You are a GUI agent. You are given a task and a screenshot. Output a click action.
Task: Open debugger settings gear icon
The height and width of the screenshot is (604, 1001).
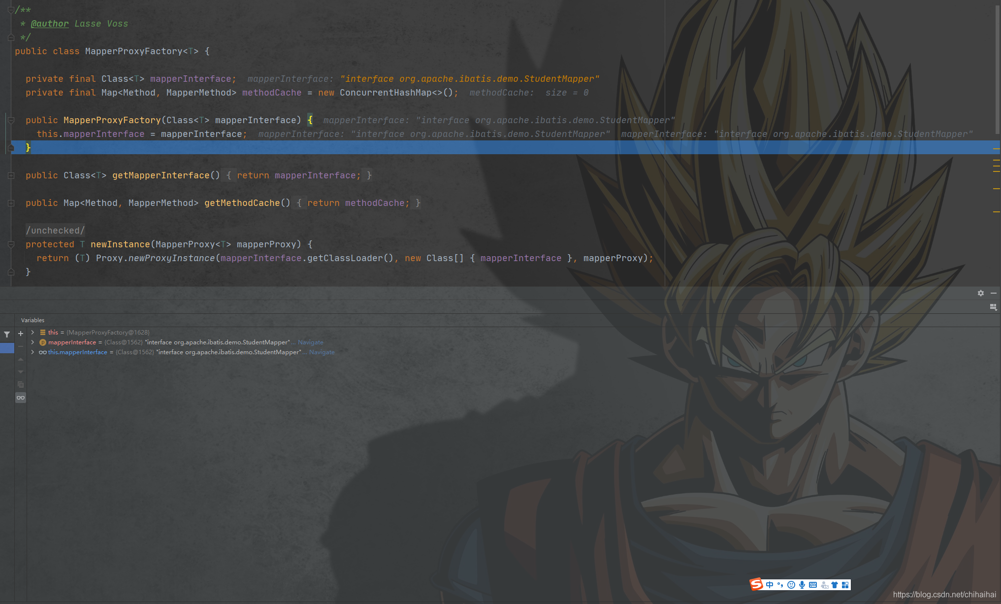coord(981,293)
